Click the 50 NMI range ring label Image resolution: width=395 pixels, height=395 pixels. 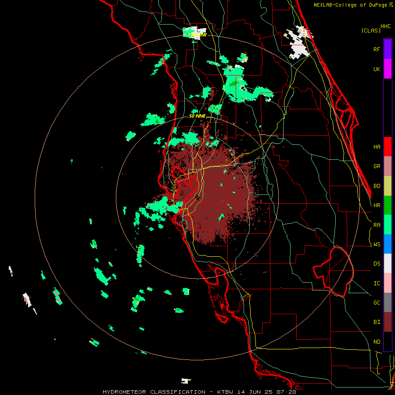197,116
